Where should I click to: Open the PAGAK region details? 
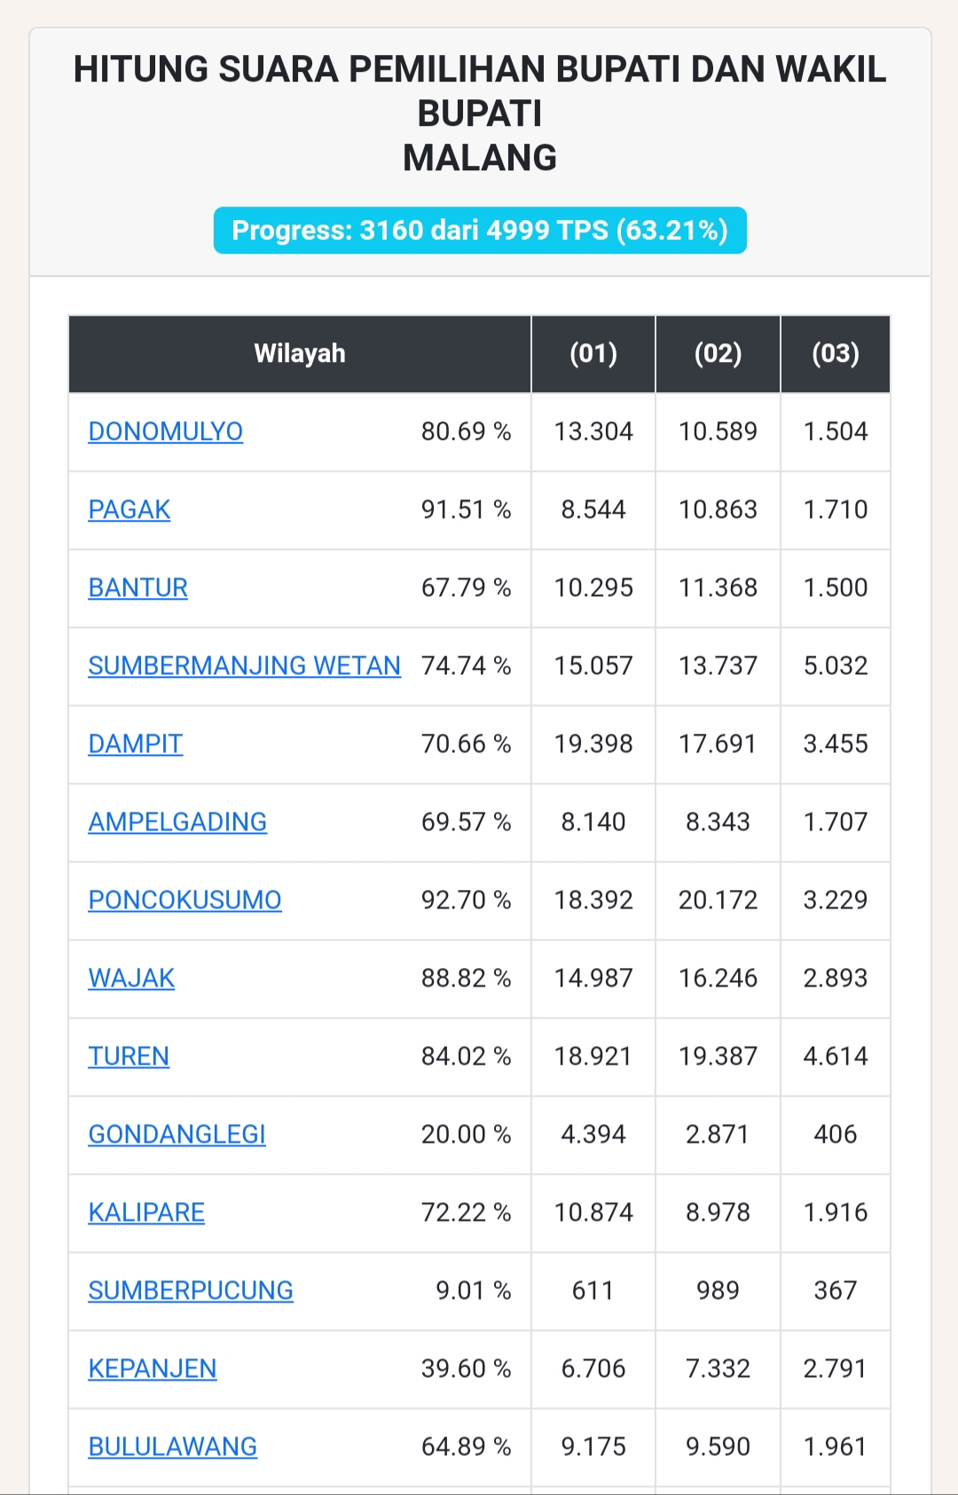130,510
